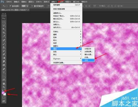138x107 pixels.
Task: Click the pink foreground color swatch
Action: [x=3, y=93]
